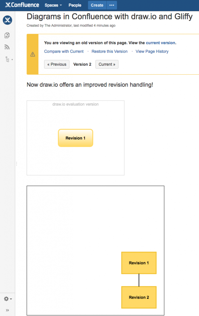This screenshot has height=316, width=199.
Task: Click the page title heading
Action: point(110,17)
